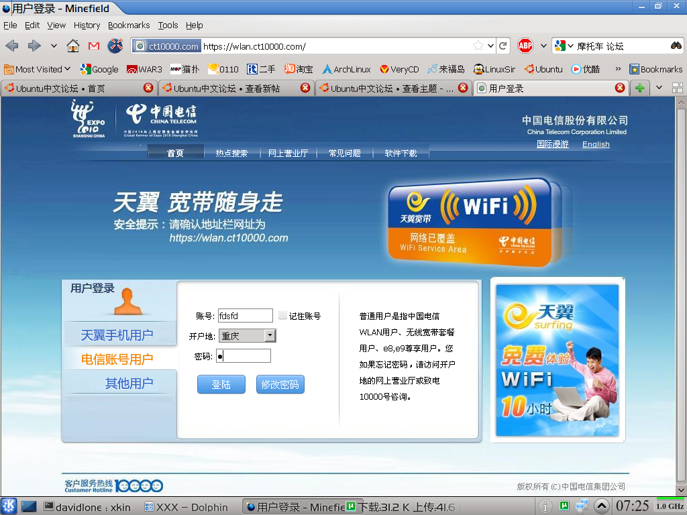This screenshot has height=515, width=687.
Task: Close the Ubuntu中文论坛 首页 tab
Action: pyautogui.click(x=148, y=88)
